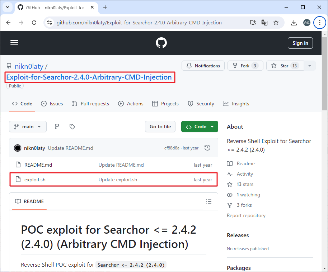View branches via the branch icon
The image size is (328, 272).
pyautogui.click(x=57, y=127)
